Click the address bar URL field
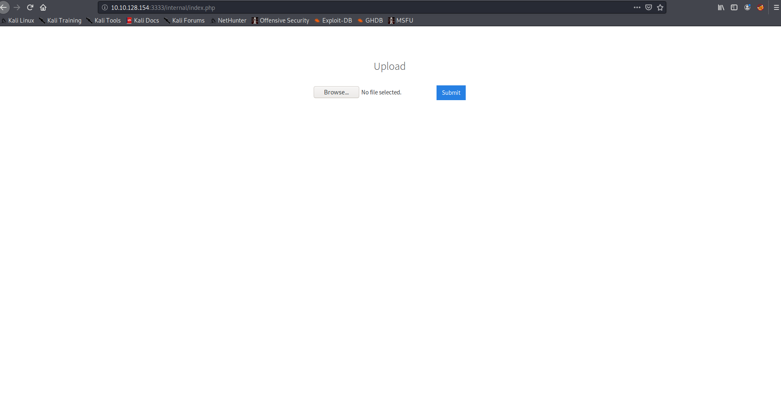 (329, 7)
